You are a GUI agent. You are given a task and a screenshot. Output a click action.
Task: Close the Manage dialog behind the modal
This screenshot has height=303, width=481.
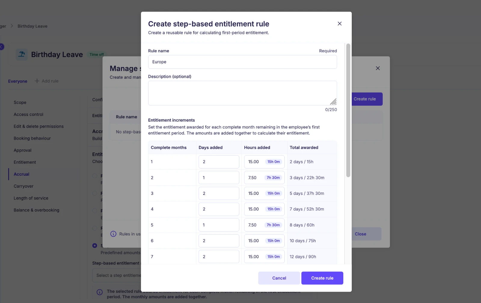tap(378, 68)
